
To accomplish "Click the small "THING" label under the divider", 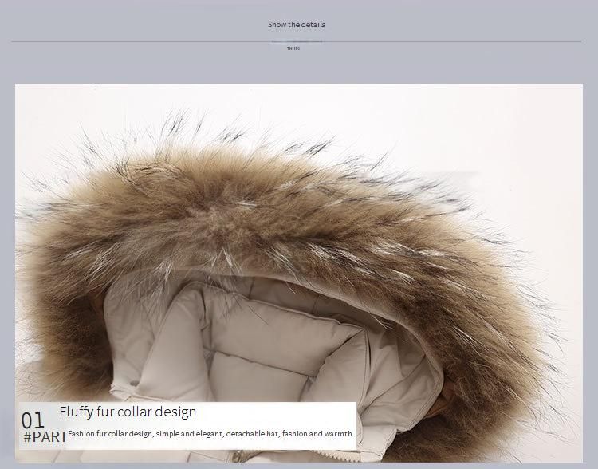I will (x=293, y=49).
